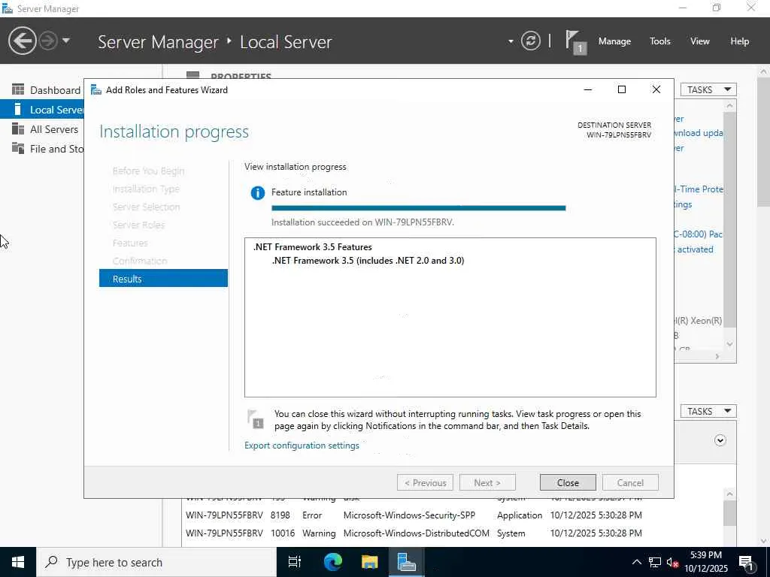Click the Features step in wizard sidebar
This screenshot has width=770, height=577.
click(130, 243)
